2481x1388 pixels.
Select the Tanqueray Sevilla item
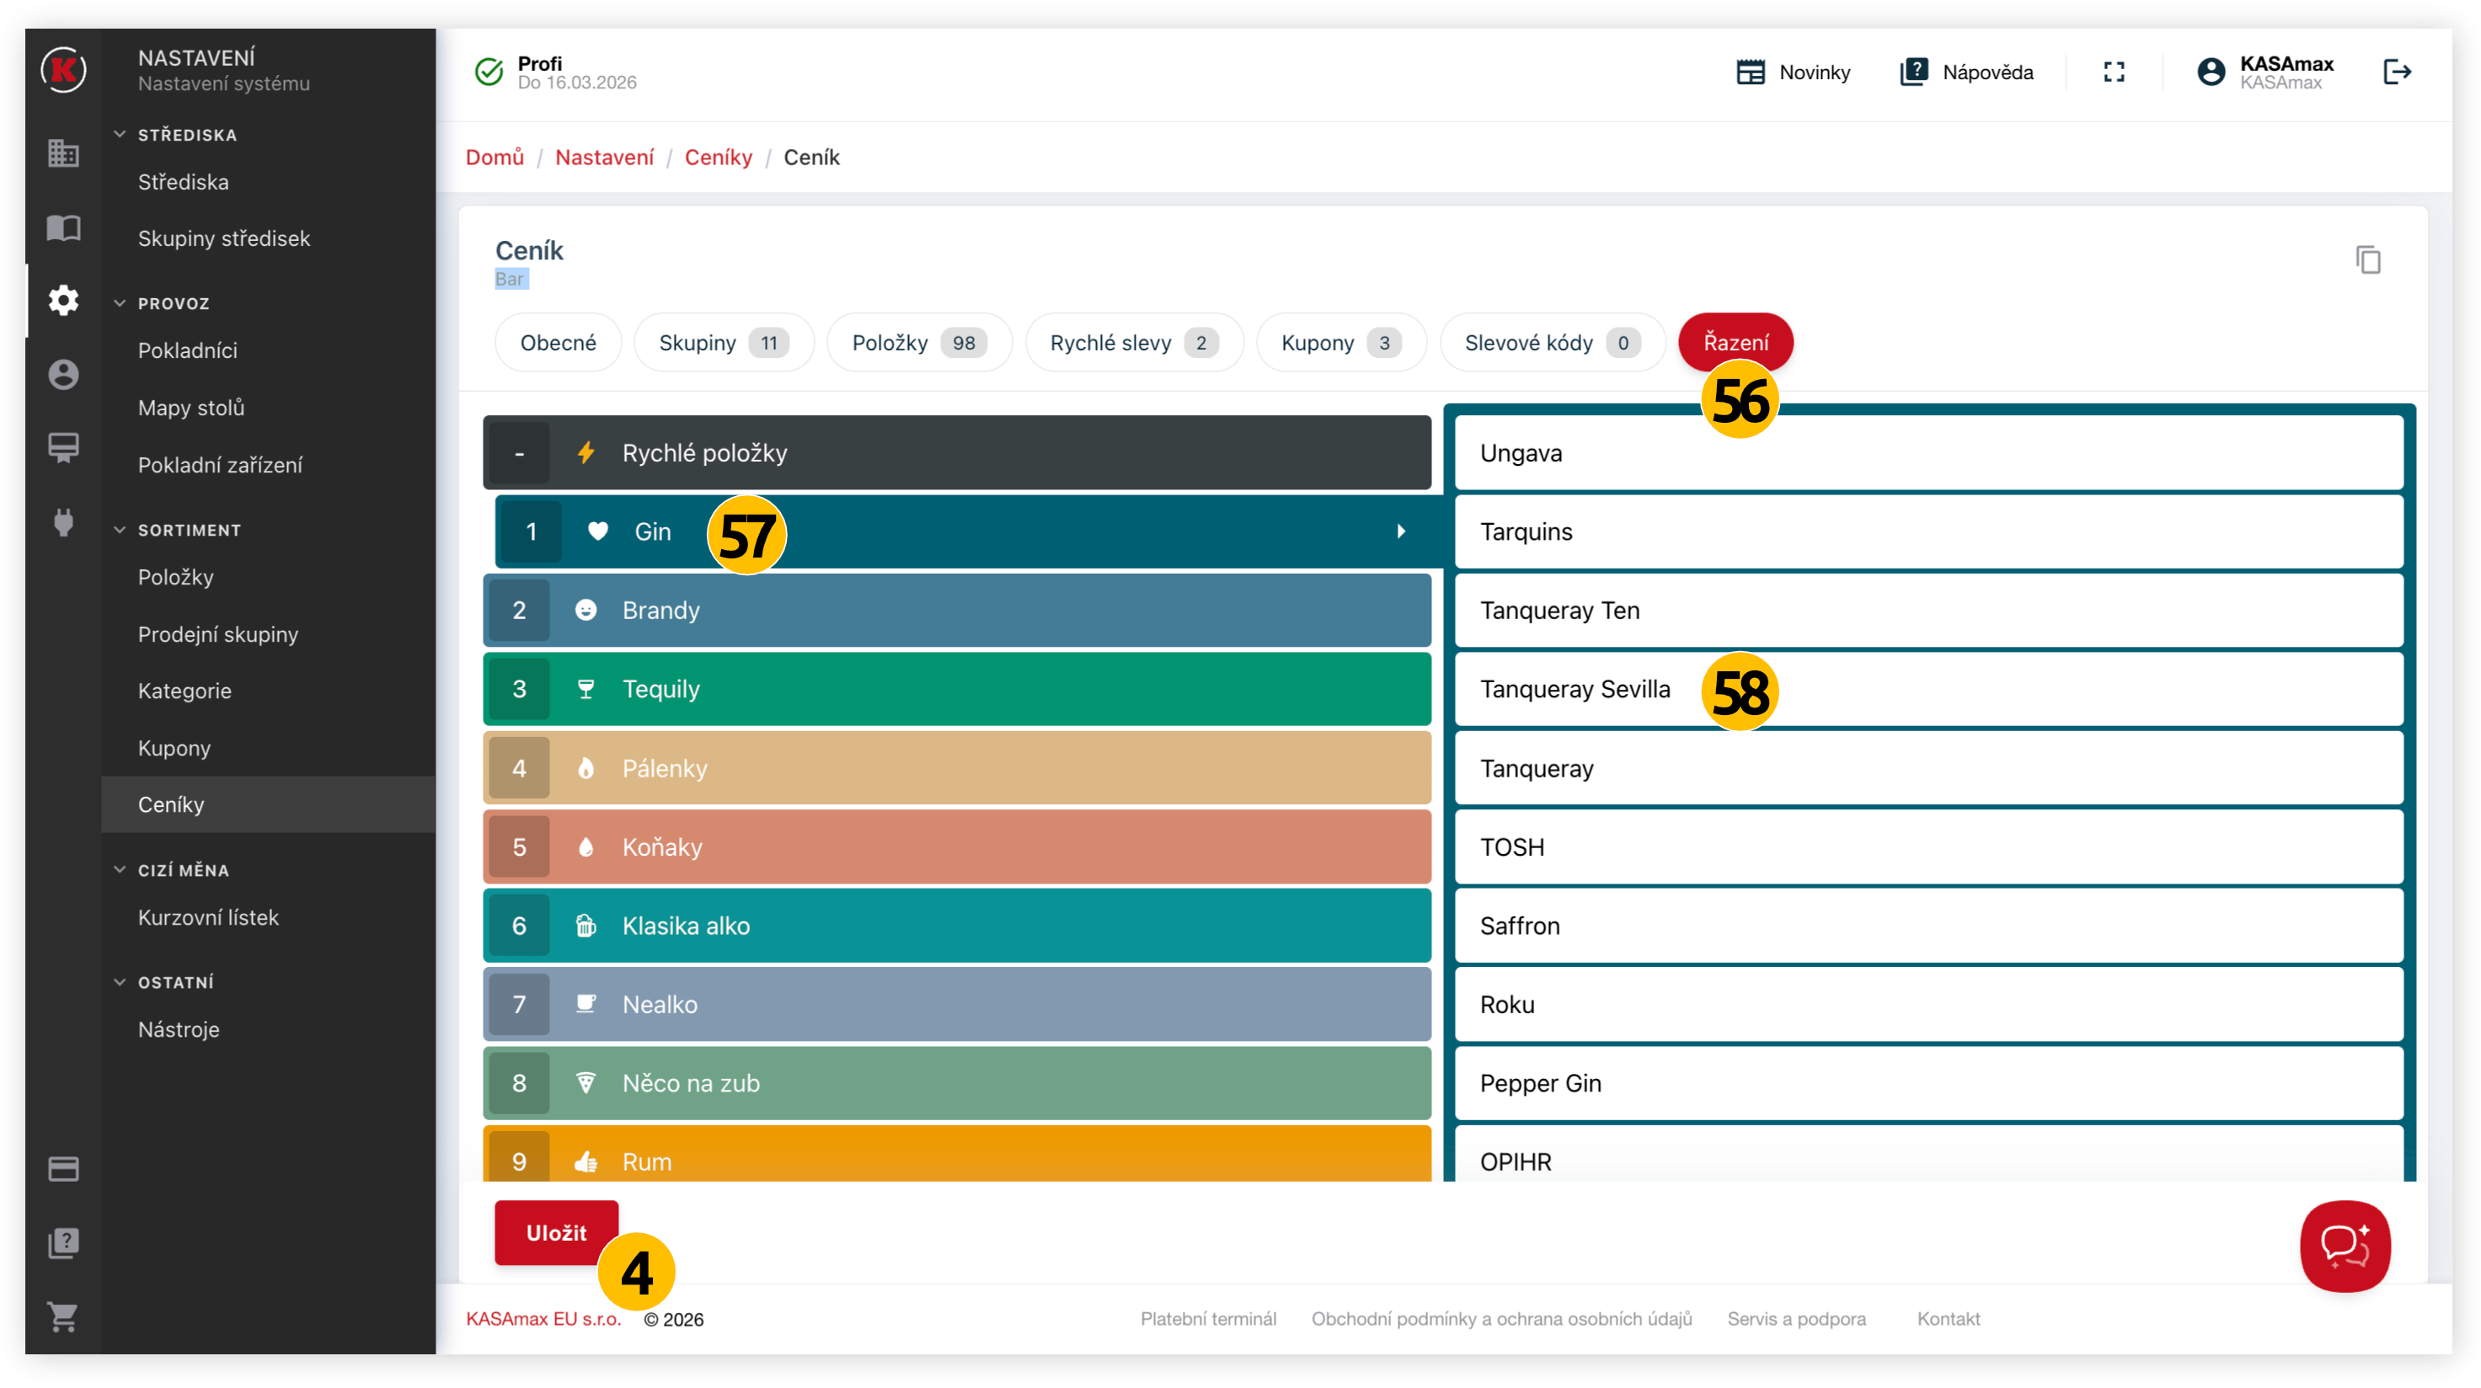coord(1575,689)
